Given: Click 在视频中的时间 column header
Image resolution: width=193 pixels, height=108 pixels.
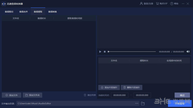Looking at the screenshot, I should pos(174,60).
